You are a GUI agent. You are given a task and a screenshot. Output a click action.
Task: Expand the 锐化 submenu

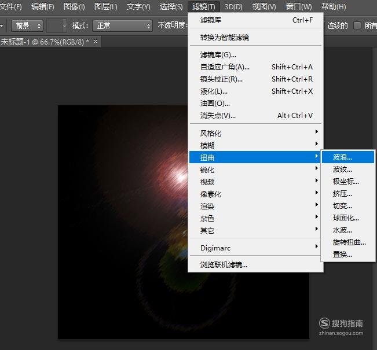pos(256,170)
